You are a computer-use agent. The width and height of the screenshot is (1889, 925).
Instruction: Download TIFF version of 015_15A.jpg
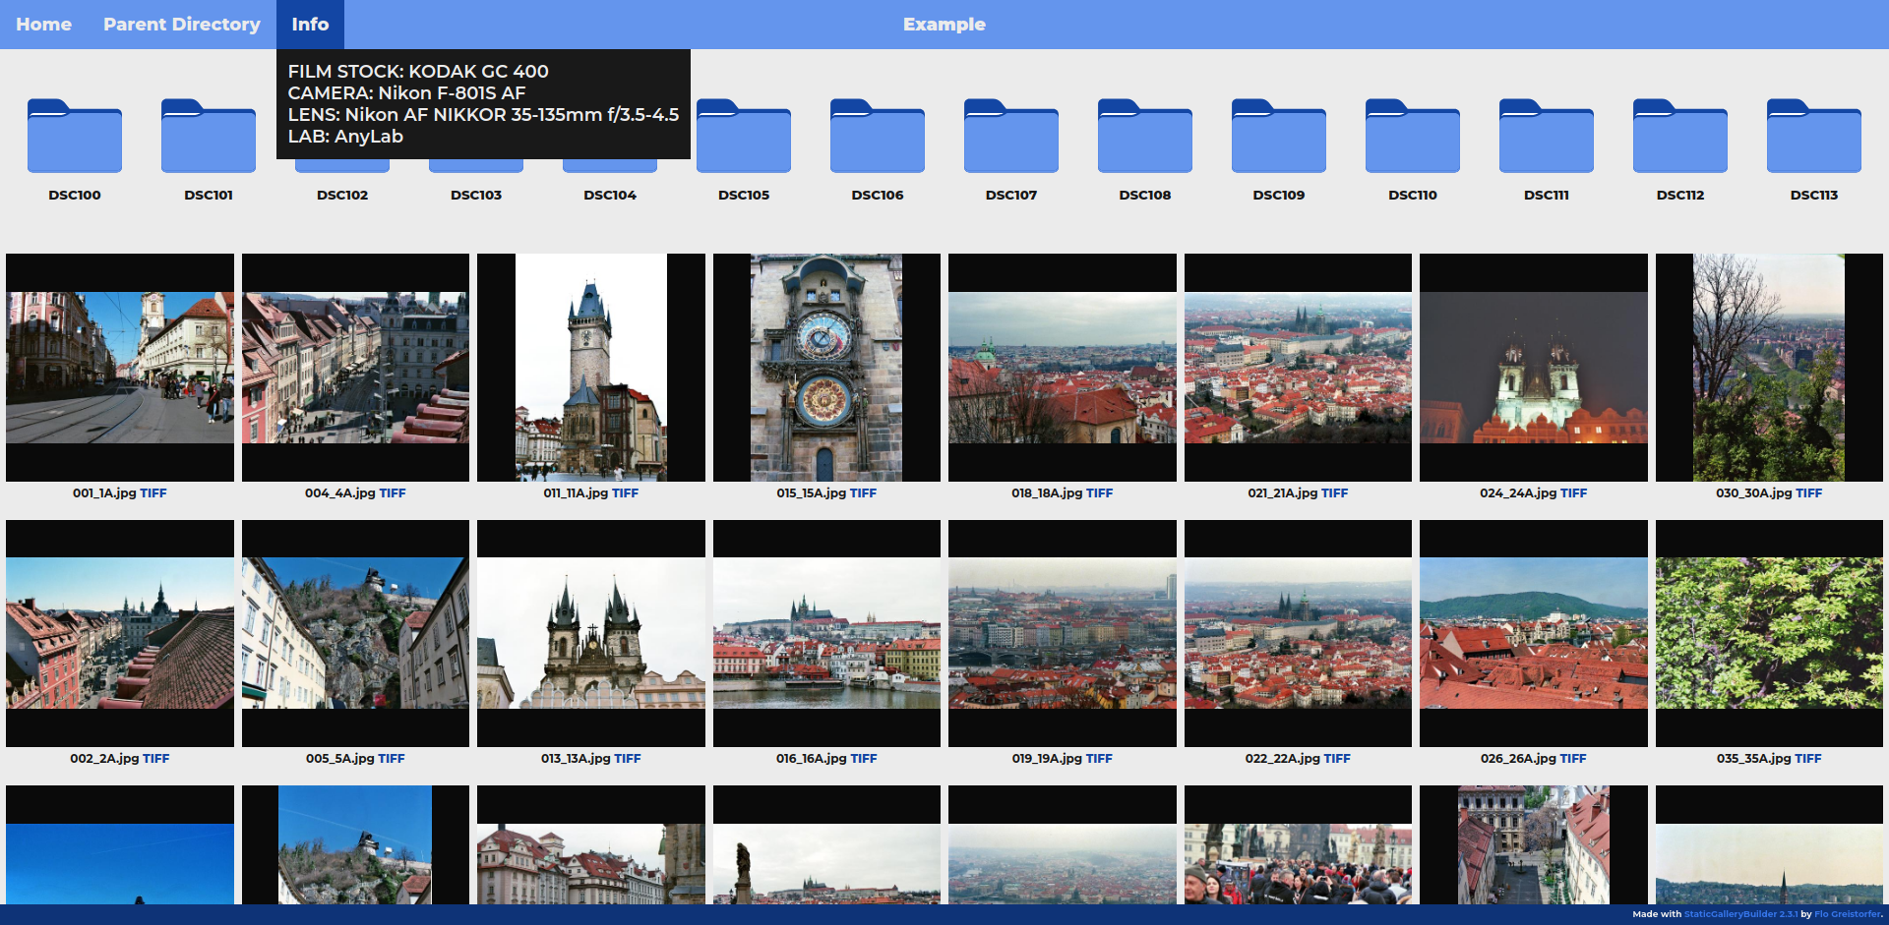[x=863, y=493]
